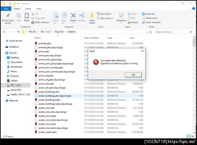Open History in the Open group
Screen dimensions: 197x145
pyautogui.click(x=133, y=22)
